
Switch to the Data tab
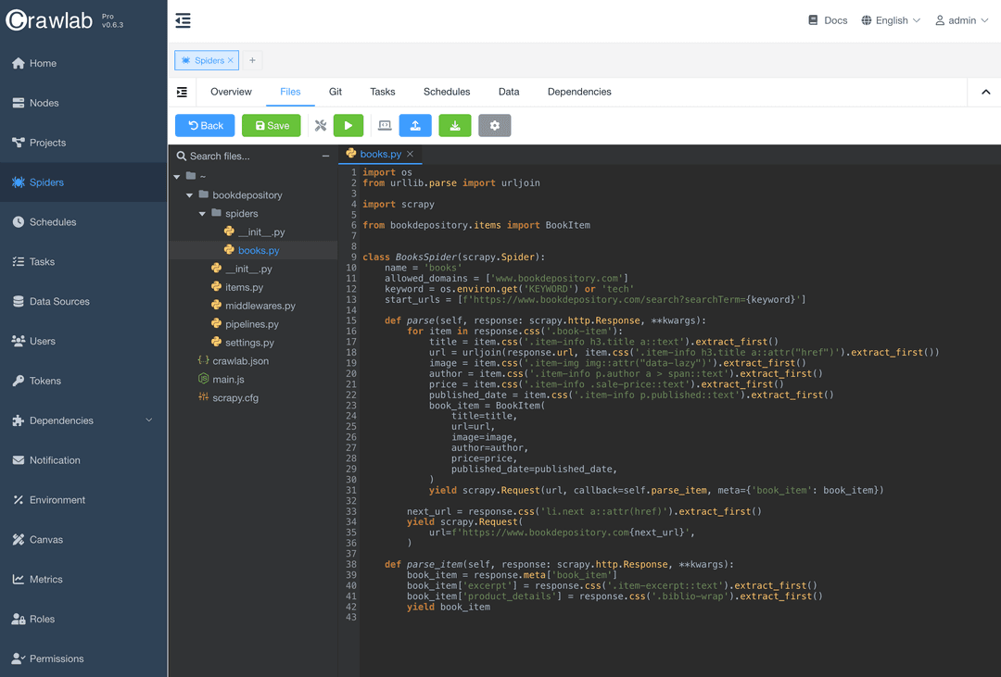coord(508,92)
